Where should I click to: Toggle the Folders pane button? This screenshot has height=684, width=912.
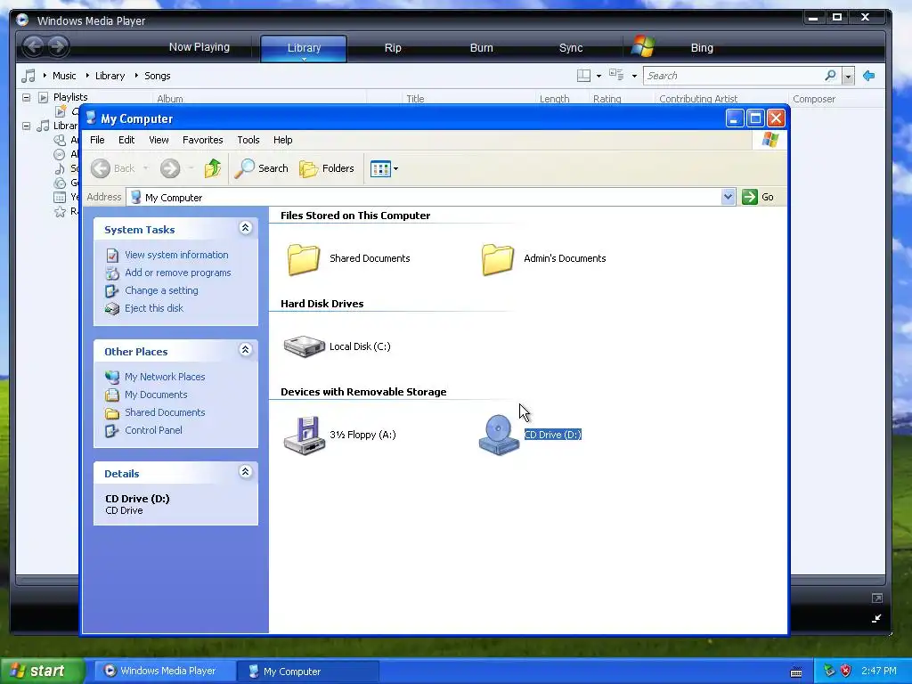326,168
